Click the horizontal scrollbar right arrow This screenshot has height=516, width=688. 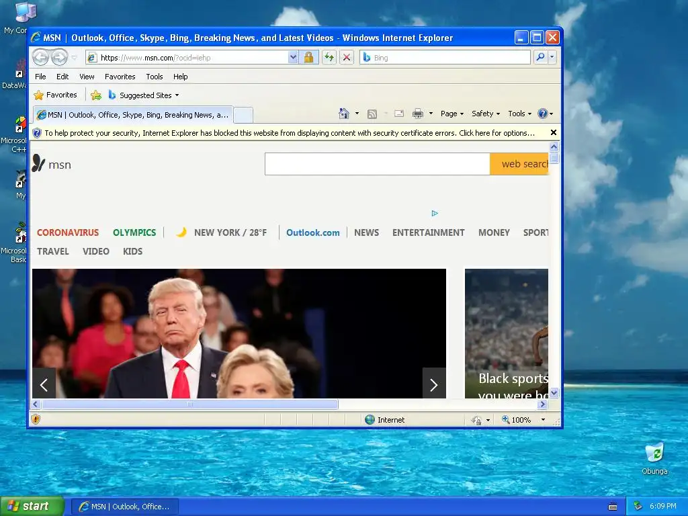542,404
